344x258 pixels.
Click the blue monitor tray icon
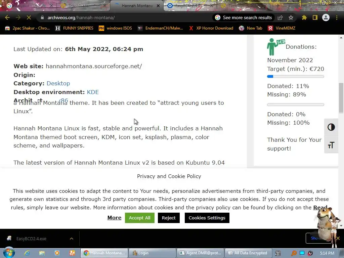click(302, 253)
